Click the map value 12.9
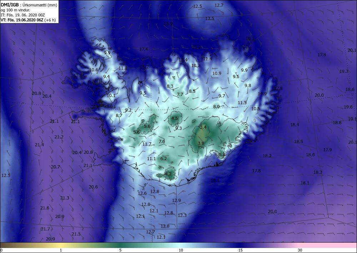Viewport: 357px width, 253px height. (176, 201)
